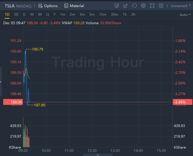Click the NASDAQ exchange label
193x156 pixels.
click(24, 6)
